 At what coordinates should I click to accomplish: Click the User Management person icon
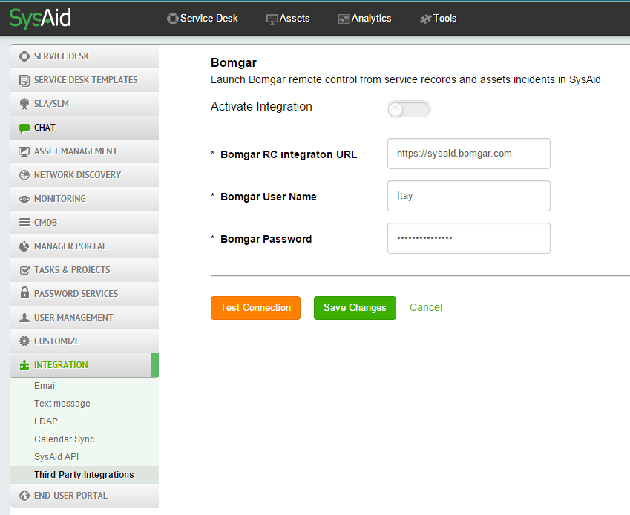point(24,318)
